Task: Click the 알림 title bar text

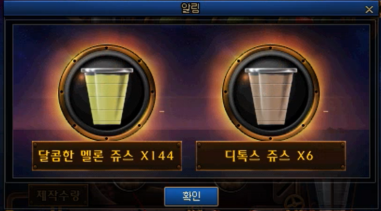Action: [190, 8]
